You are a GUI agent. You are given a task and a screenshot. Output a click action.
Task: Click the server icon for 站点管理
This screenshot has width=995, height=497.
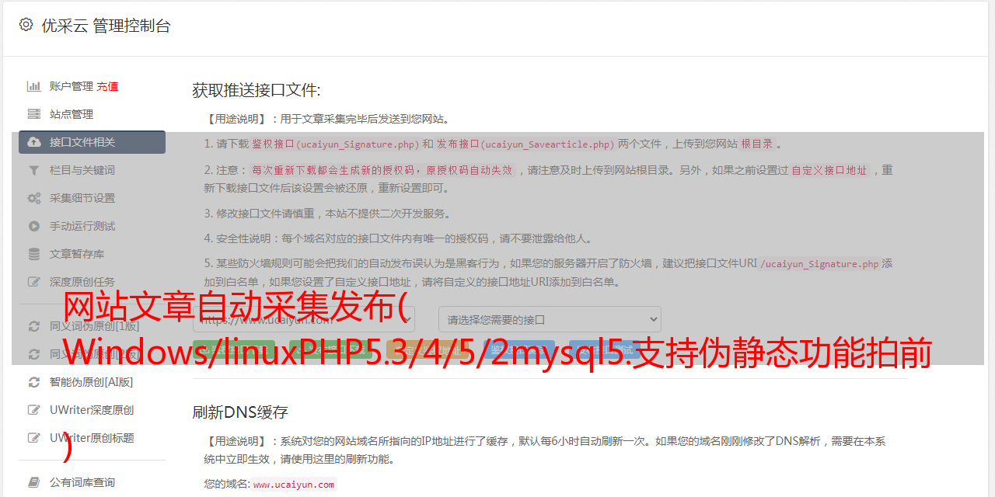pos(34,114)
